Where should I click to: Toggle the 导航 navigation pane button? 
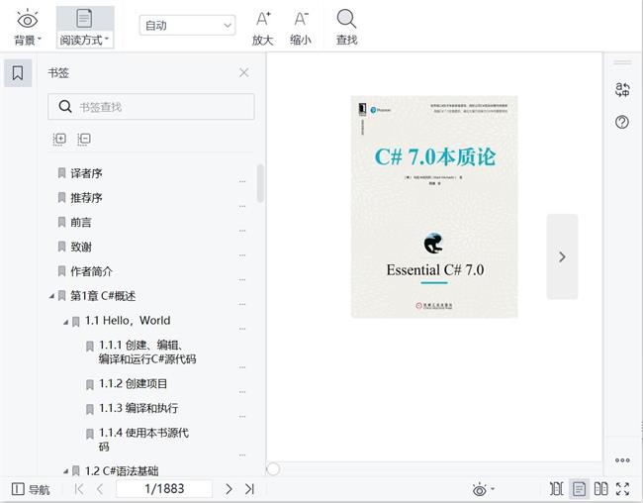click(31, 489)
